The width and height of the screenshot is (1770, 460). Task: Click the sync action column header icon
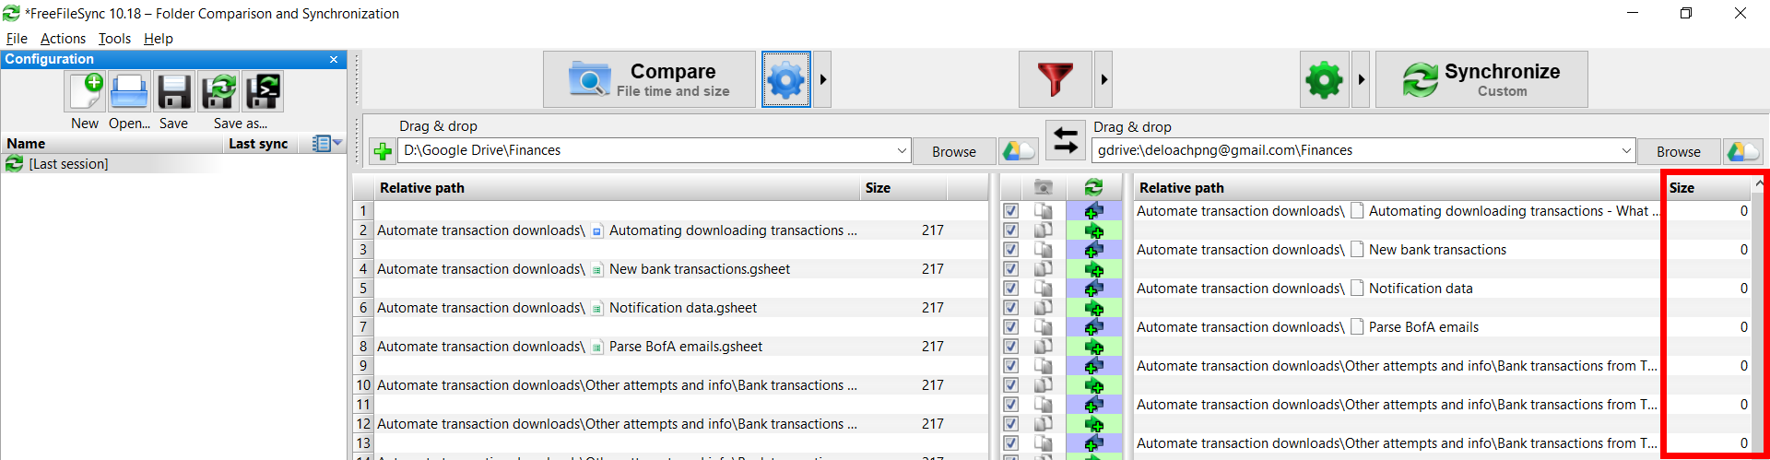pos(1093,187)
